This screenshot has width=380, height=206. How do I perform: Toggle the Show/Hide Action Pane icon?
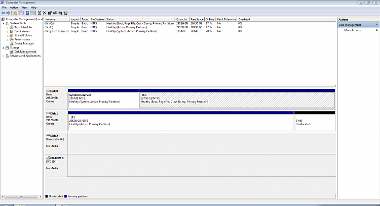tap(33, 13)
